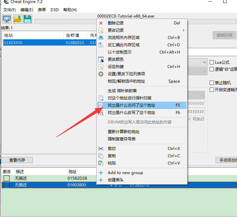The image size is (237, 217).
Task: Click the process title 00002EC0-Tutorial-x86_64.exe
Action: [x=126, y=16]
